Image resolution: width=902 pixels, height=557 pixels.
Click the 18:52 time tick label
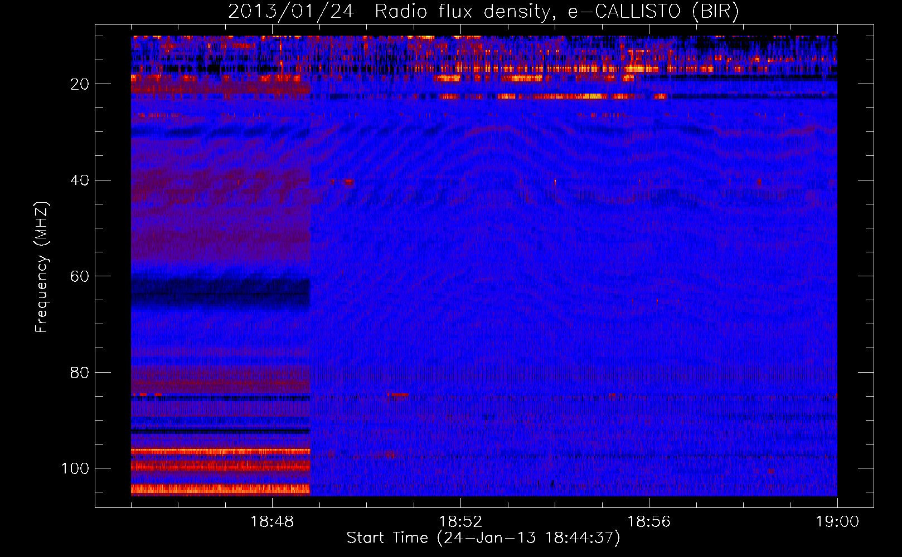pyautogui.click(x=460, y=522)
